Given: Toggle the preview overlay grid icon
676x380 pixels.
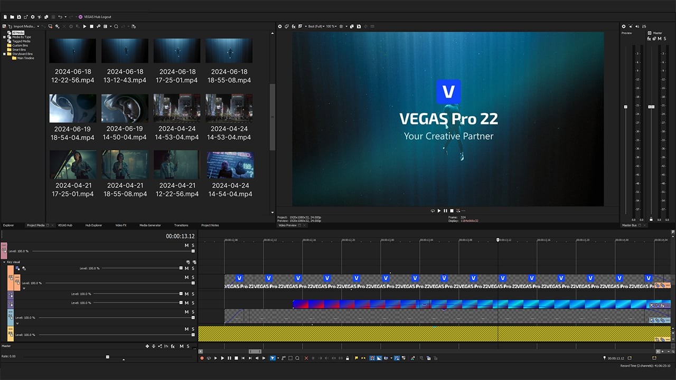Looking at the screenshot, I should click(341, 26).
